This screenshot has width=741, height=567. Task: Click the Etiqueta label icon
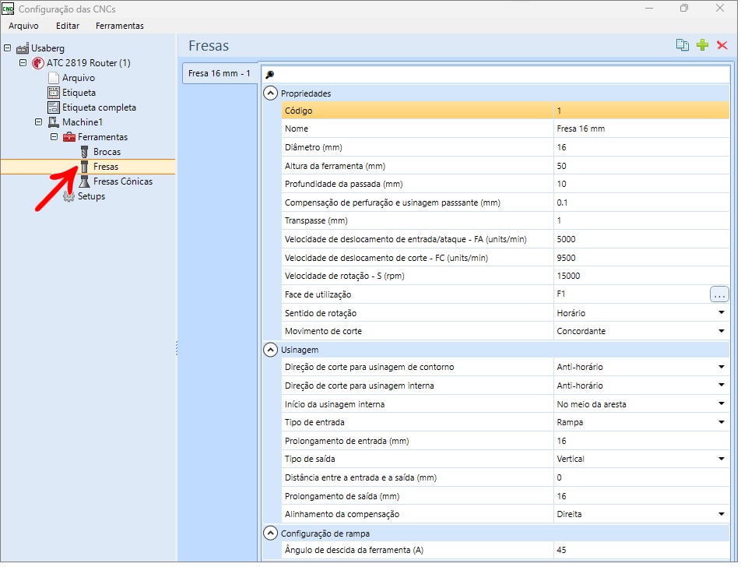pyautogui.click(x=54, y=93)
